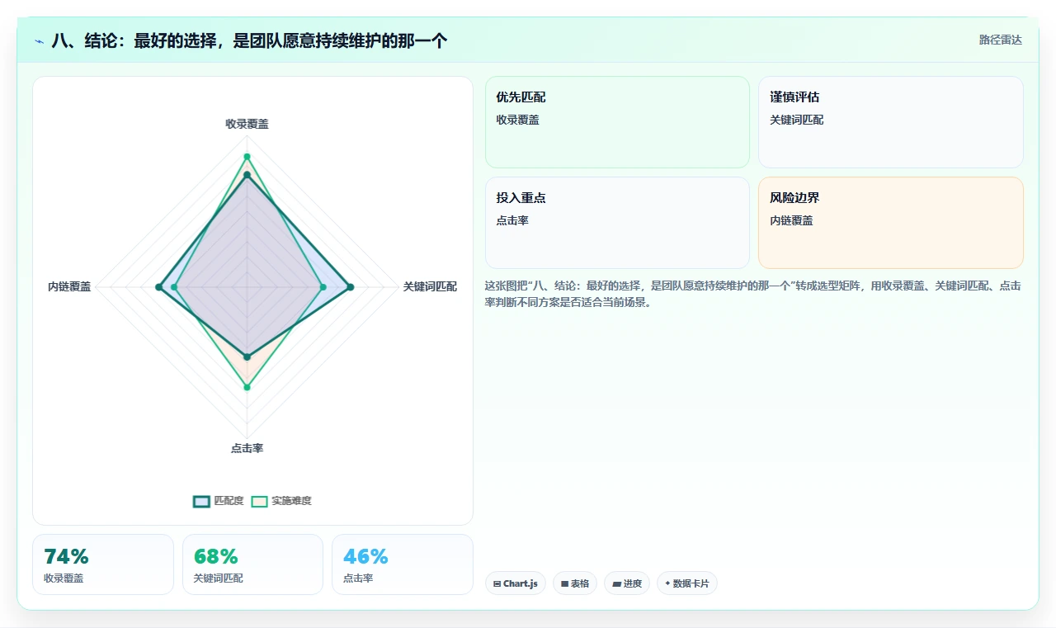Viewport: 1056px width, 628px height.
Task: Click the 表格 tag chip
Action: click(575, 583)
